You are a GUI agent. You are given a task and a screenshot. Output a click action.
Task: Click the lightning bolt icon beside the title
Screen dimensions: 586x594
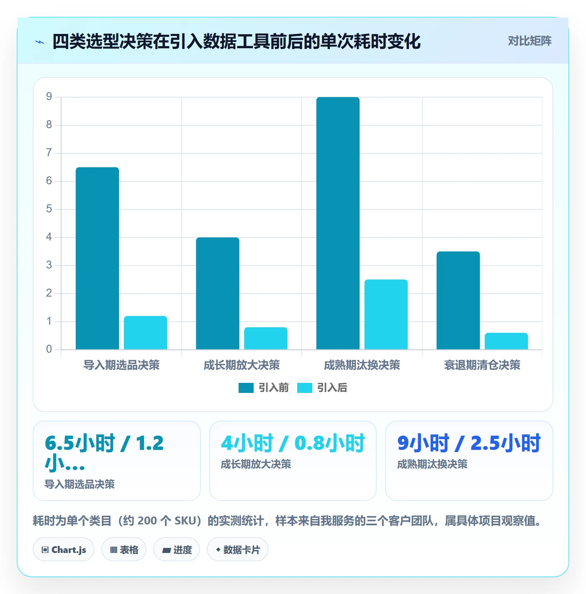40,42
